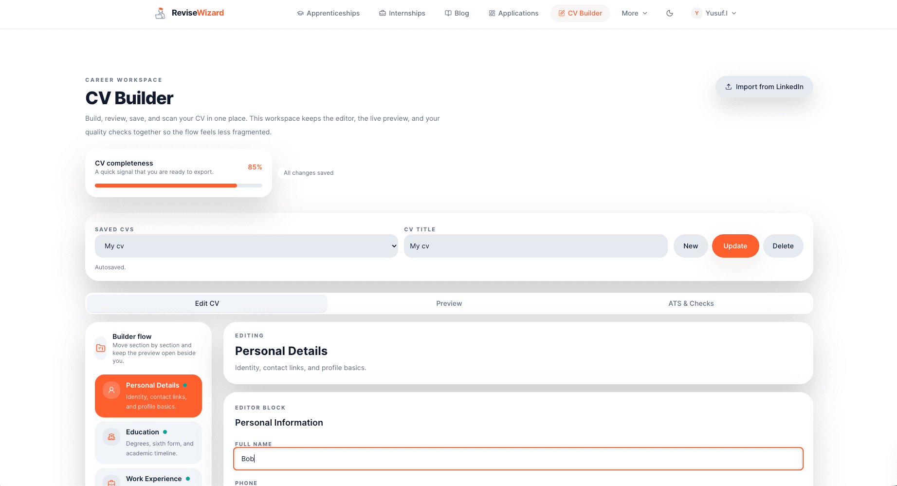Click the ReviseWizard brand name link
The image size is (897, 486).
coord(198,13)
